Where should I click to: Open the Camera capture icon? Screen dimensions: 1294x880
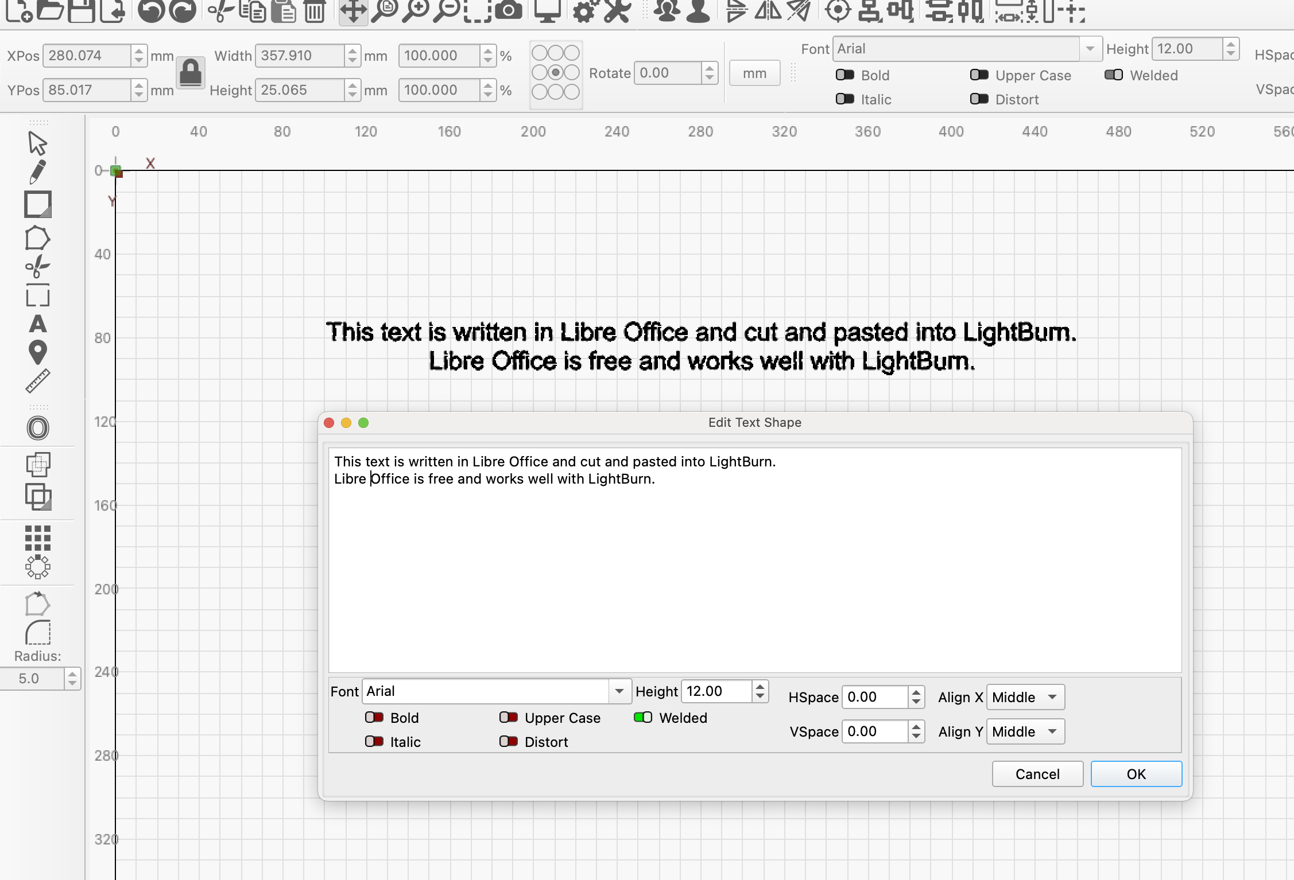click(x=509, y=10)
